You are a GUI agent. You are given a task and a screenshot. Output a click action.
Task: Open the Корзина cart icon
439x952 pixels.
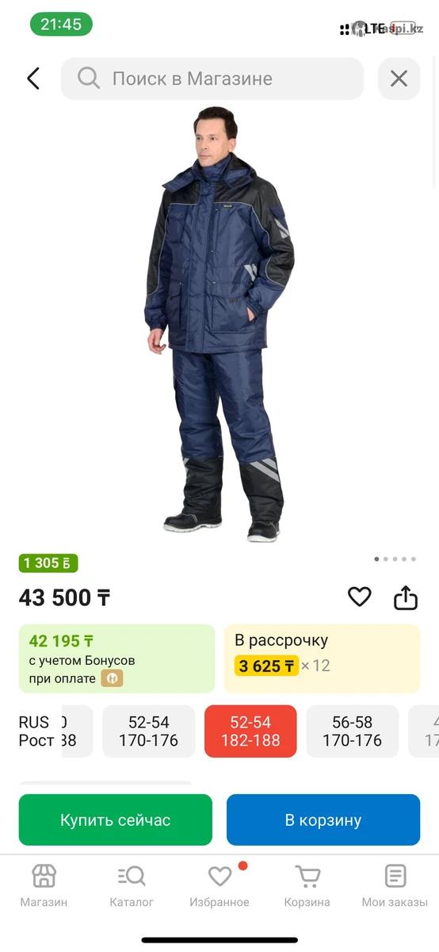307,885
